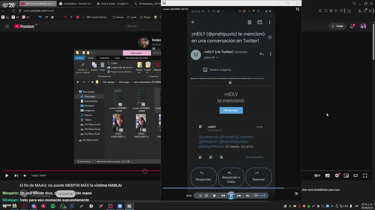Pause playback in the media player window

(x=231, y=196)
